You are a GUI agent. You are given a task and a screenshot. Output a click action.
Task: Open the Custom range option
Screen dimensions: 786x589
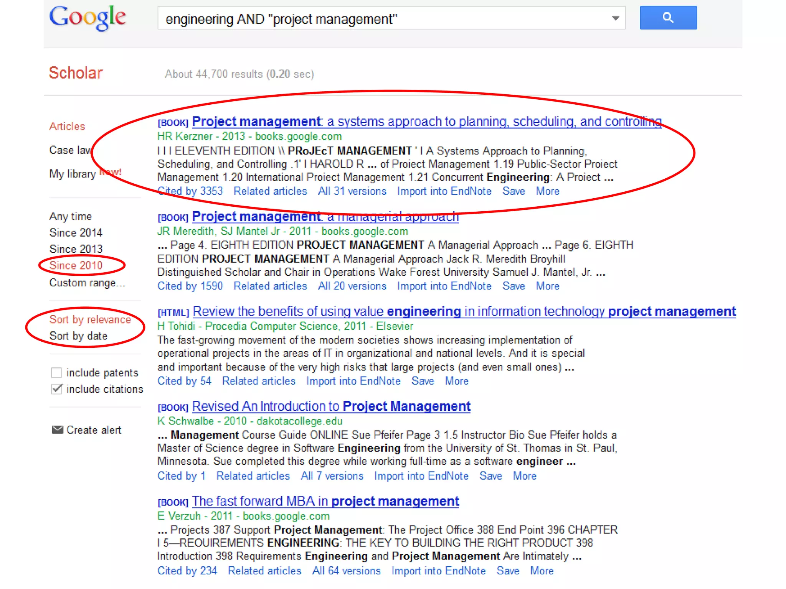[x=87, y=283]
